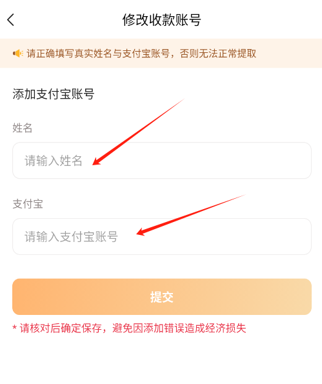The image size is (322, 384).
Task: Focus the 请输入支付宝账号 input field
Action: (x=162, y=237)
